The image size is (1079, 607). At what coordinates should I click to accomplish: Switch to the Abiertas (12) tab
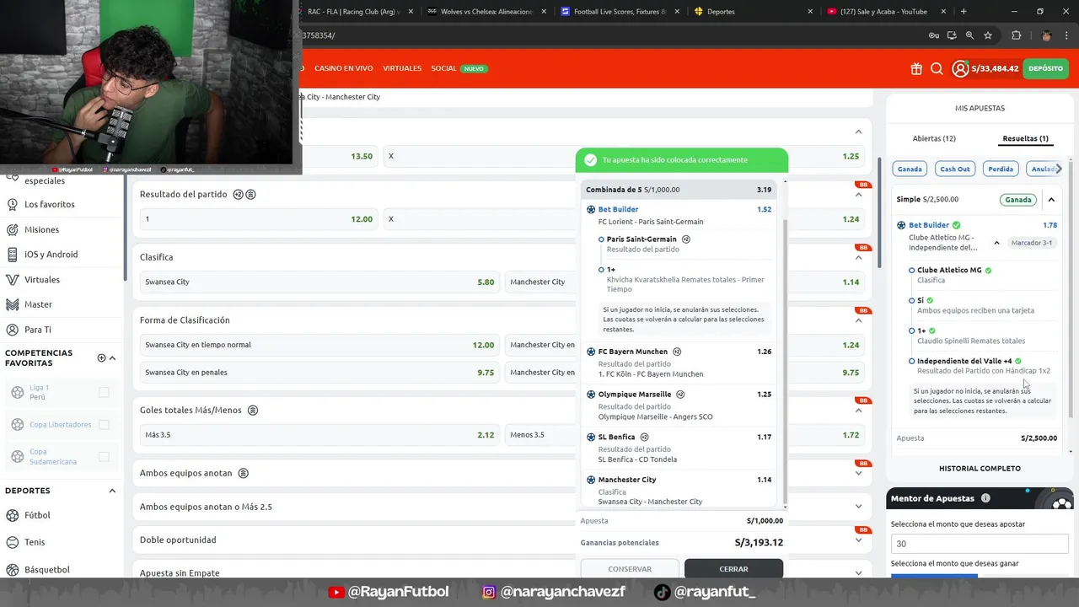934,138
